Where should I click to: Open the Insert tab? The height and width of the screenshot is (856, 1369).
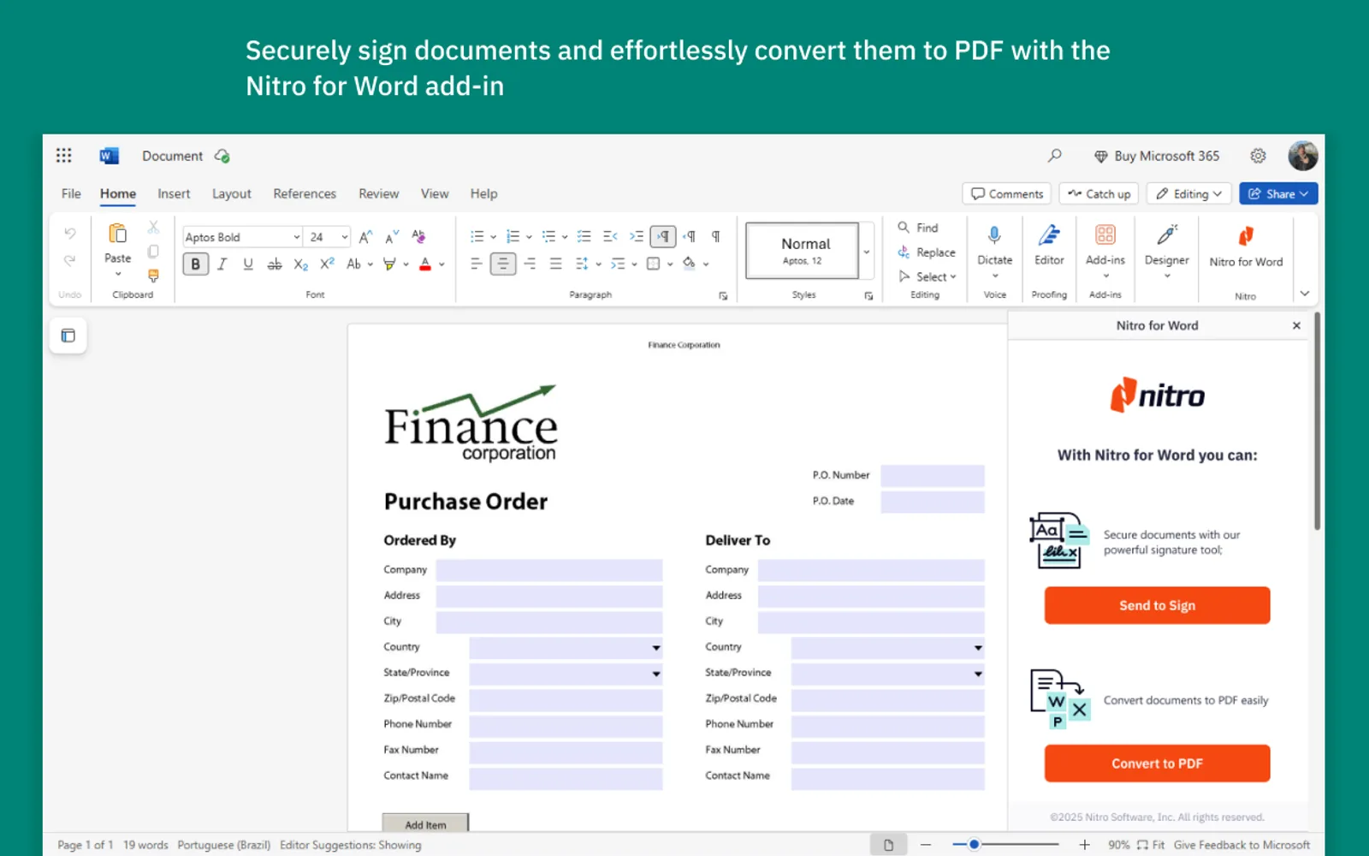tap(174, 194)
